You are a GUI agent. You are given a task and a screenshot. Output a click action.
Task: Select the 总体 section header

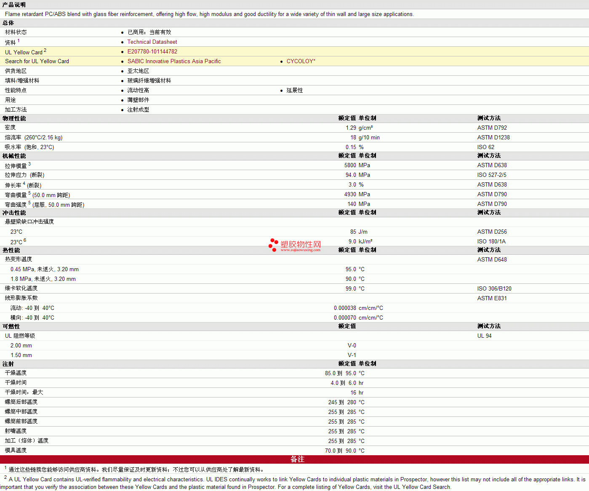click(x=8, y=23)
